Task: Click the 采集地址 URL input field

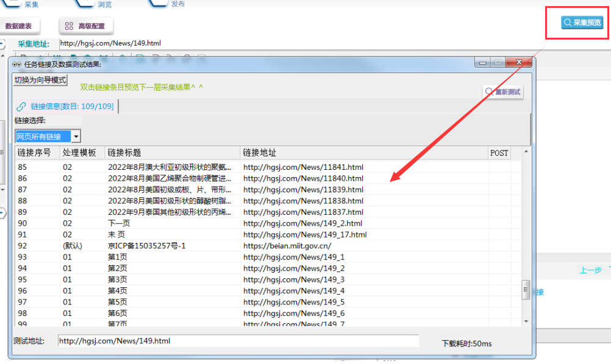Action: tap(335, 43)
